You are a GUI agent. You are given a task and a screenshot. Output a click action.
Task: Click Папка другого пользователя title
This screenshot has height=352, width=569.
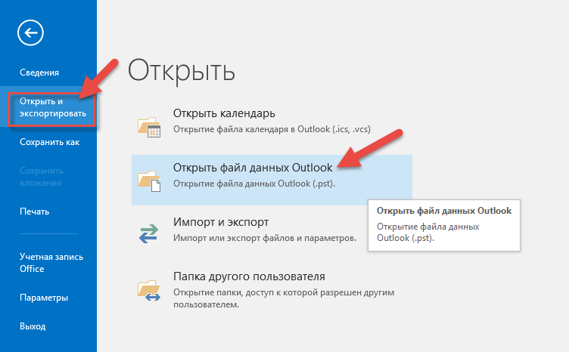(249, 276)
